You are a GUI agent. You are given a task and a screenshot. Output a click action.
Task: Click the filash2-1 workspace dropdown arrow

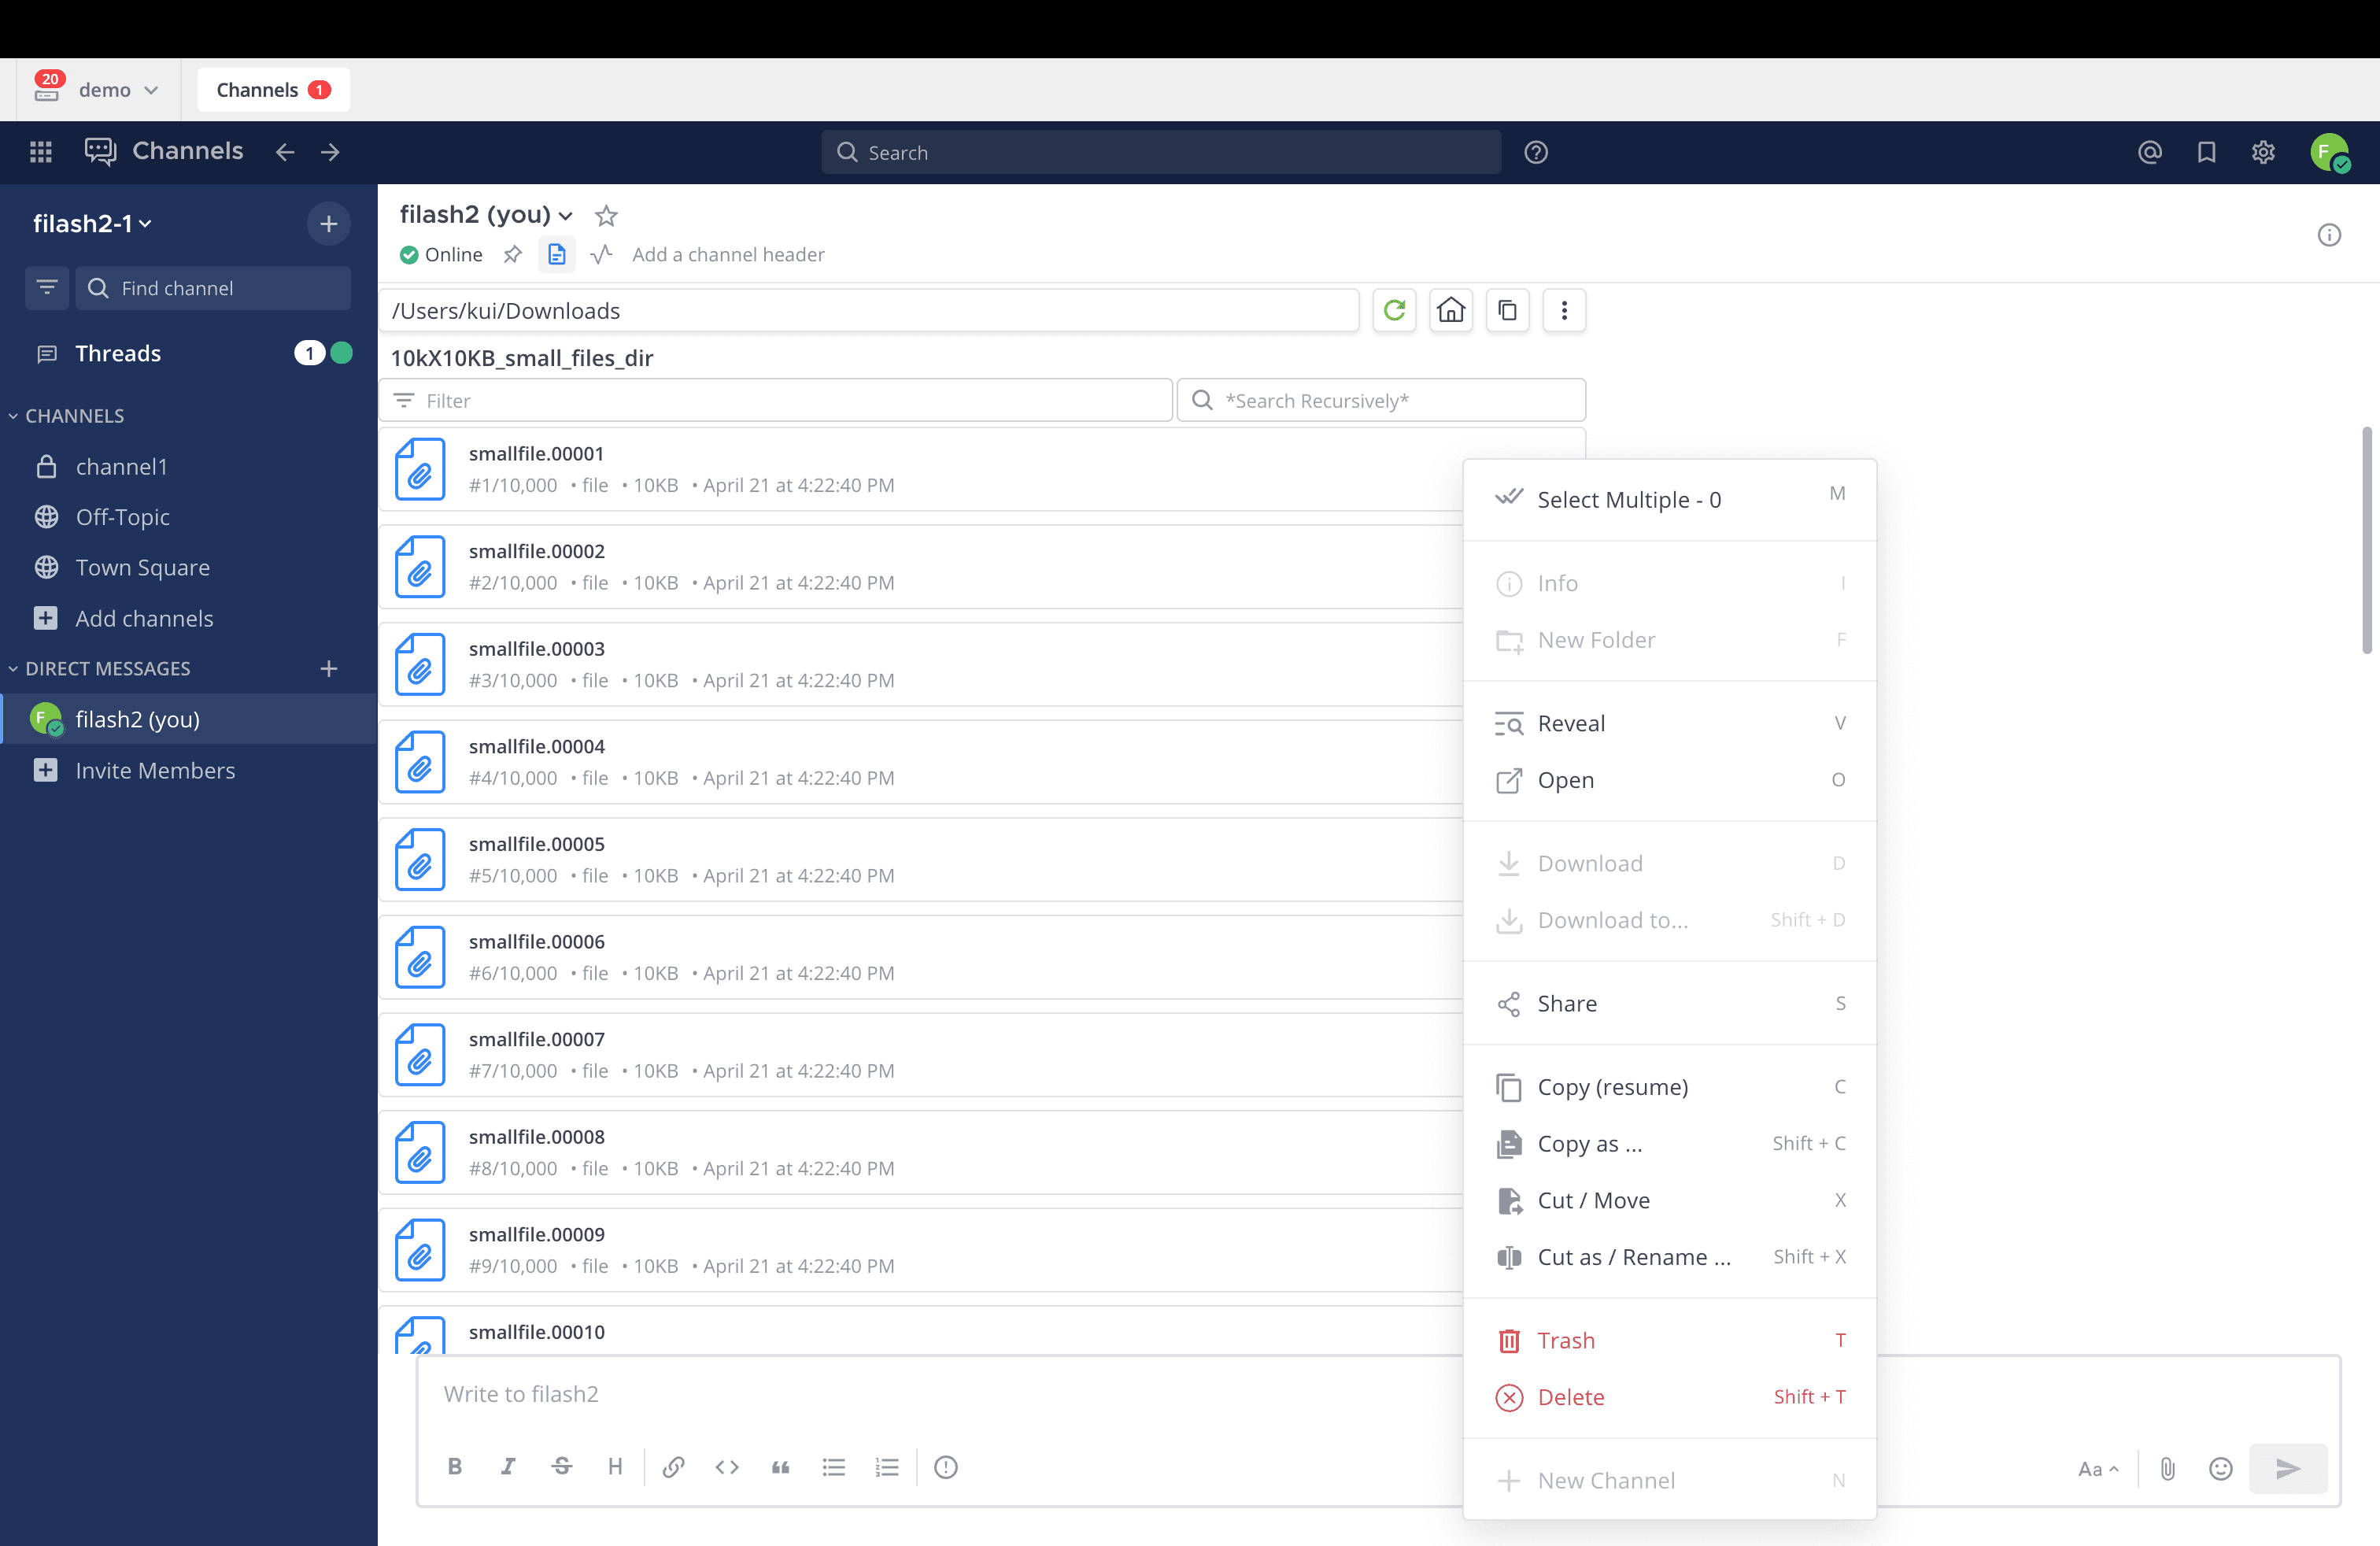(x=146, y=222)
